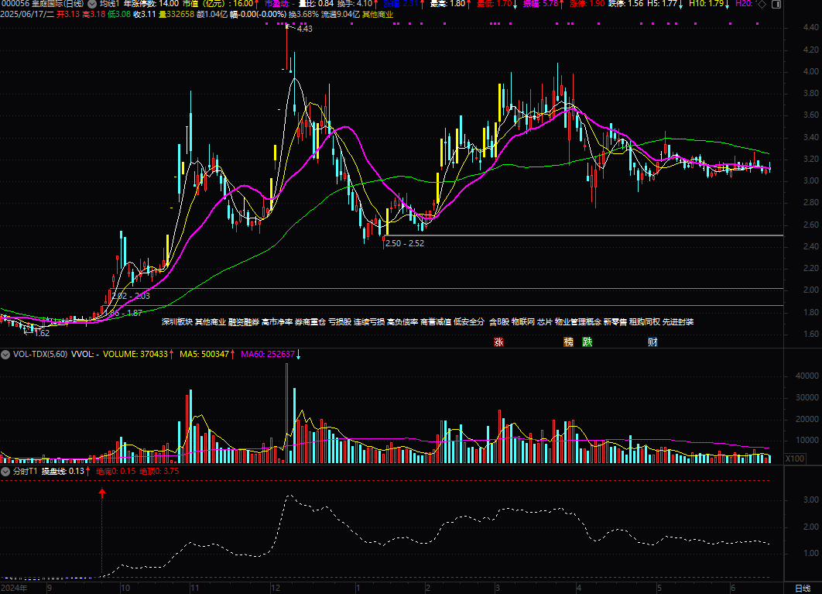Image resolution: width=822 pixels, height=594 pixels.
Task: Click the 1.62 low price label
Action: [x=42, y=333]
